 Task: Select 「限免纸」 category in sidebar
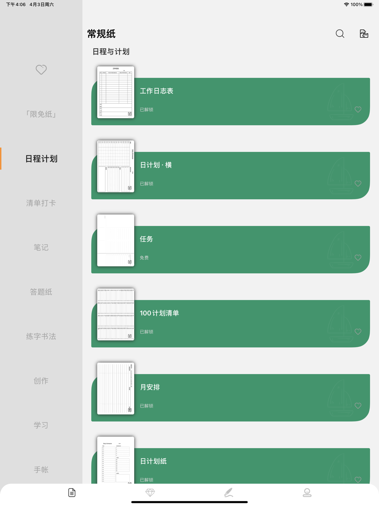tap(41, 114)
